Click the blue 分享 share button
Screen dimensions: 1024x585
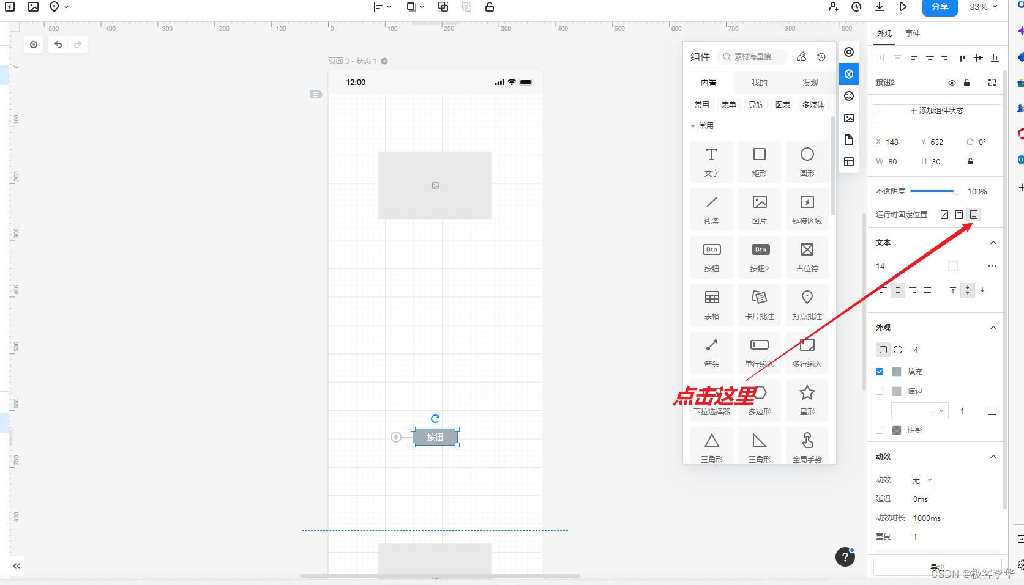[x=940, y=7]
